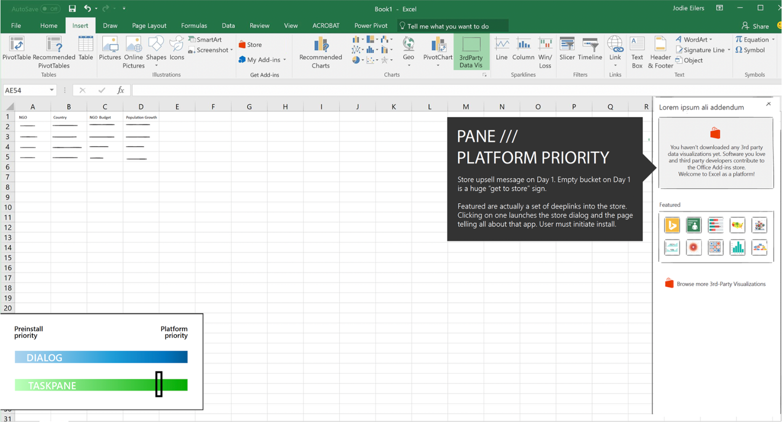Insert a Table from the ribbon
Viewport: 782px width, 423px height.
tap(86, 49)
